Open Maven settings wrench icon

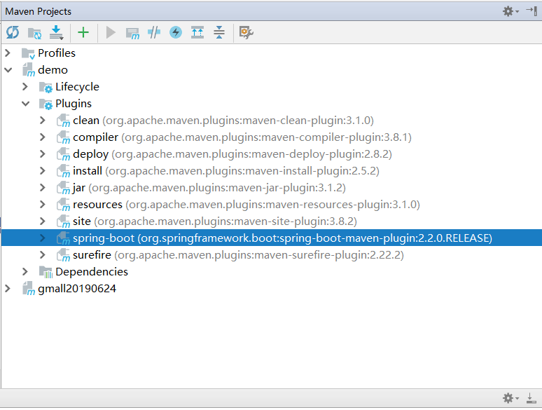point(246,32)
